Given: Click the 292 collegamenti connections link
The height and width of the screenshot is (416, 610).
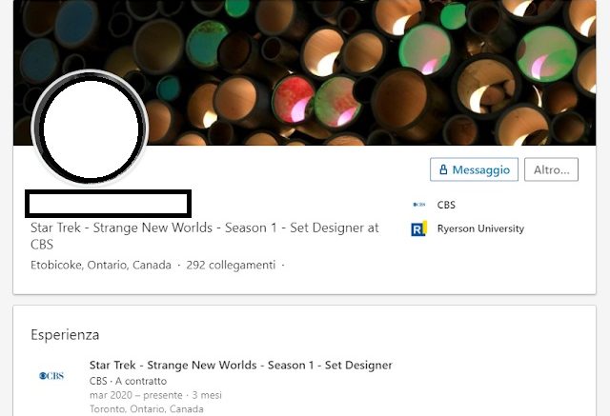Looking at the screenshot, I should point(231,265).
